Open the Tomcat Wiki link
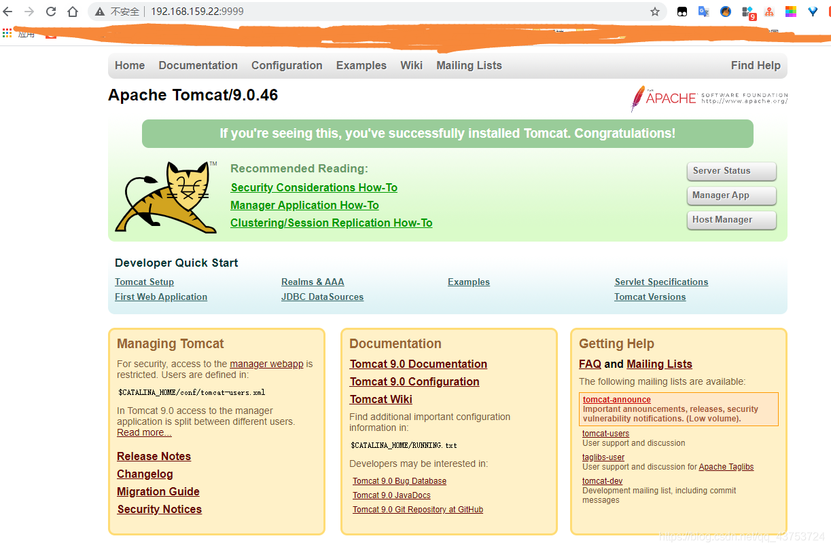 pos(381,399)
